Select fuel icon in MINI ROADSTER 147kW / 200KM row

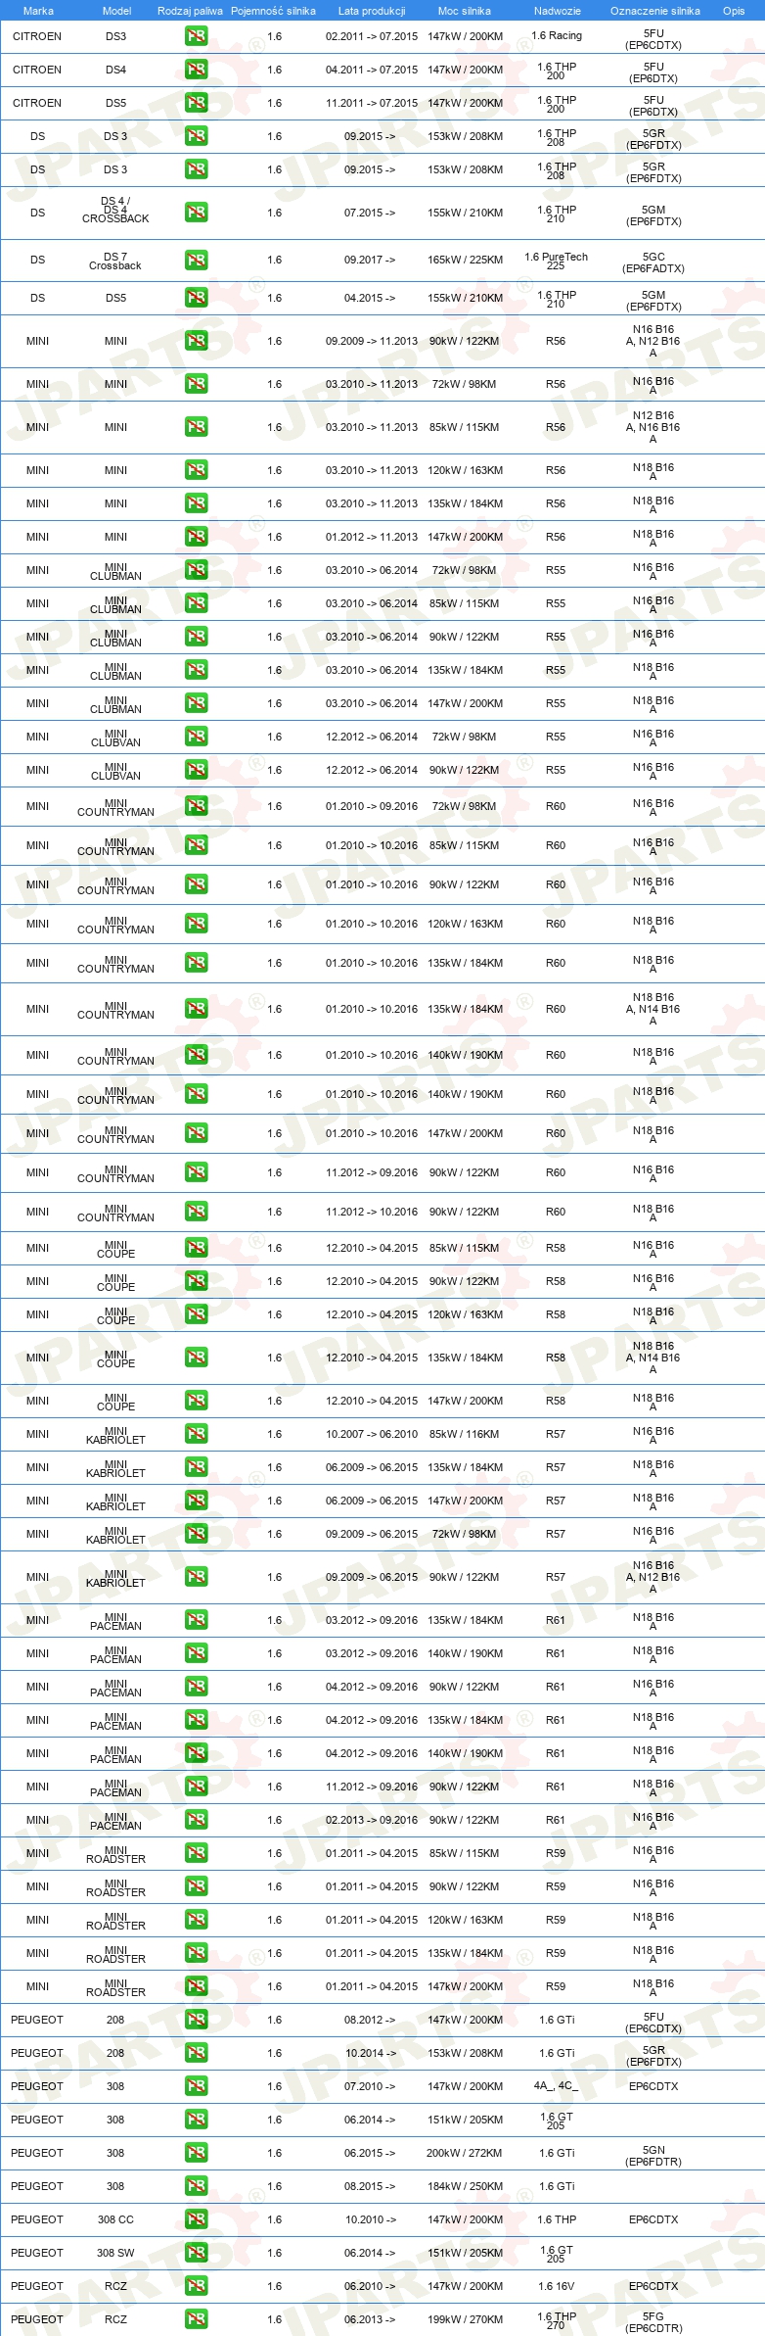coord(196,1986)
